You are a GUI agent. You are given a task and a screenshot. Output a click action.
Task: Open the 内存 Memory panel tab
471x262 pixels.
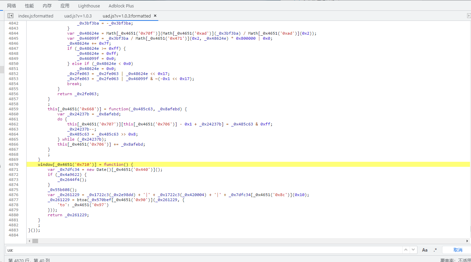pyautogui.click(x=47, y=6)
